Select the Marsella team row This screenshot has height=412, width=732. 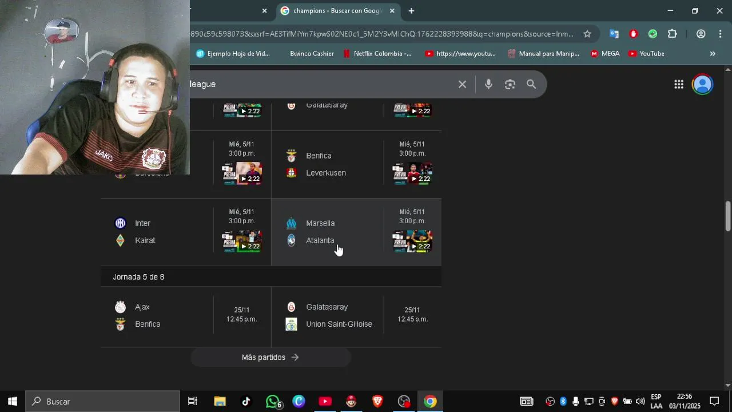(310, 223)
